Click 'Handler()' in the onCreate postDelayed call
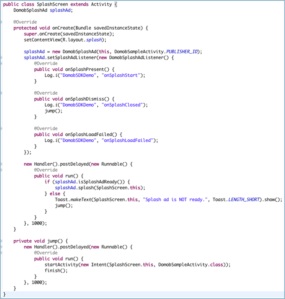The height and width of the screenshot is (299, 285). point(46,164)
